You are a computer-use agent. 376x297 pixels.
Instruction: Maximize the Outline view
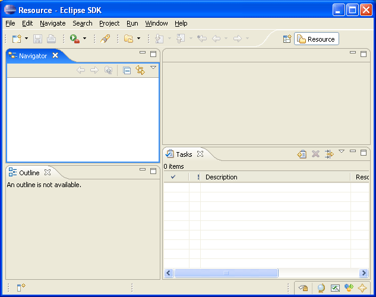pyautogui.click(x=153, y=171)
